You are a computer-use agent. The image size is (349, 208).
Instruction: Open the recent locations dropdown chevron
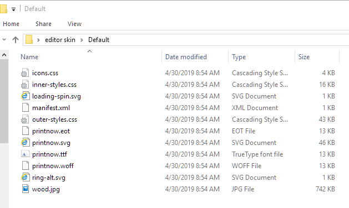[x=4, y=40]
